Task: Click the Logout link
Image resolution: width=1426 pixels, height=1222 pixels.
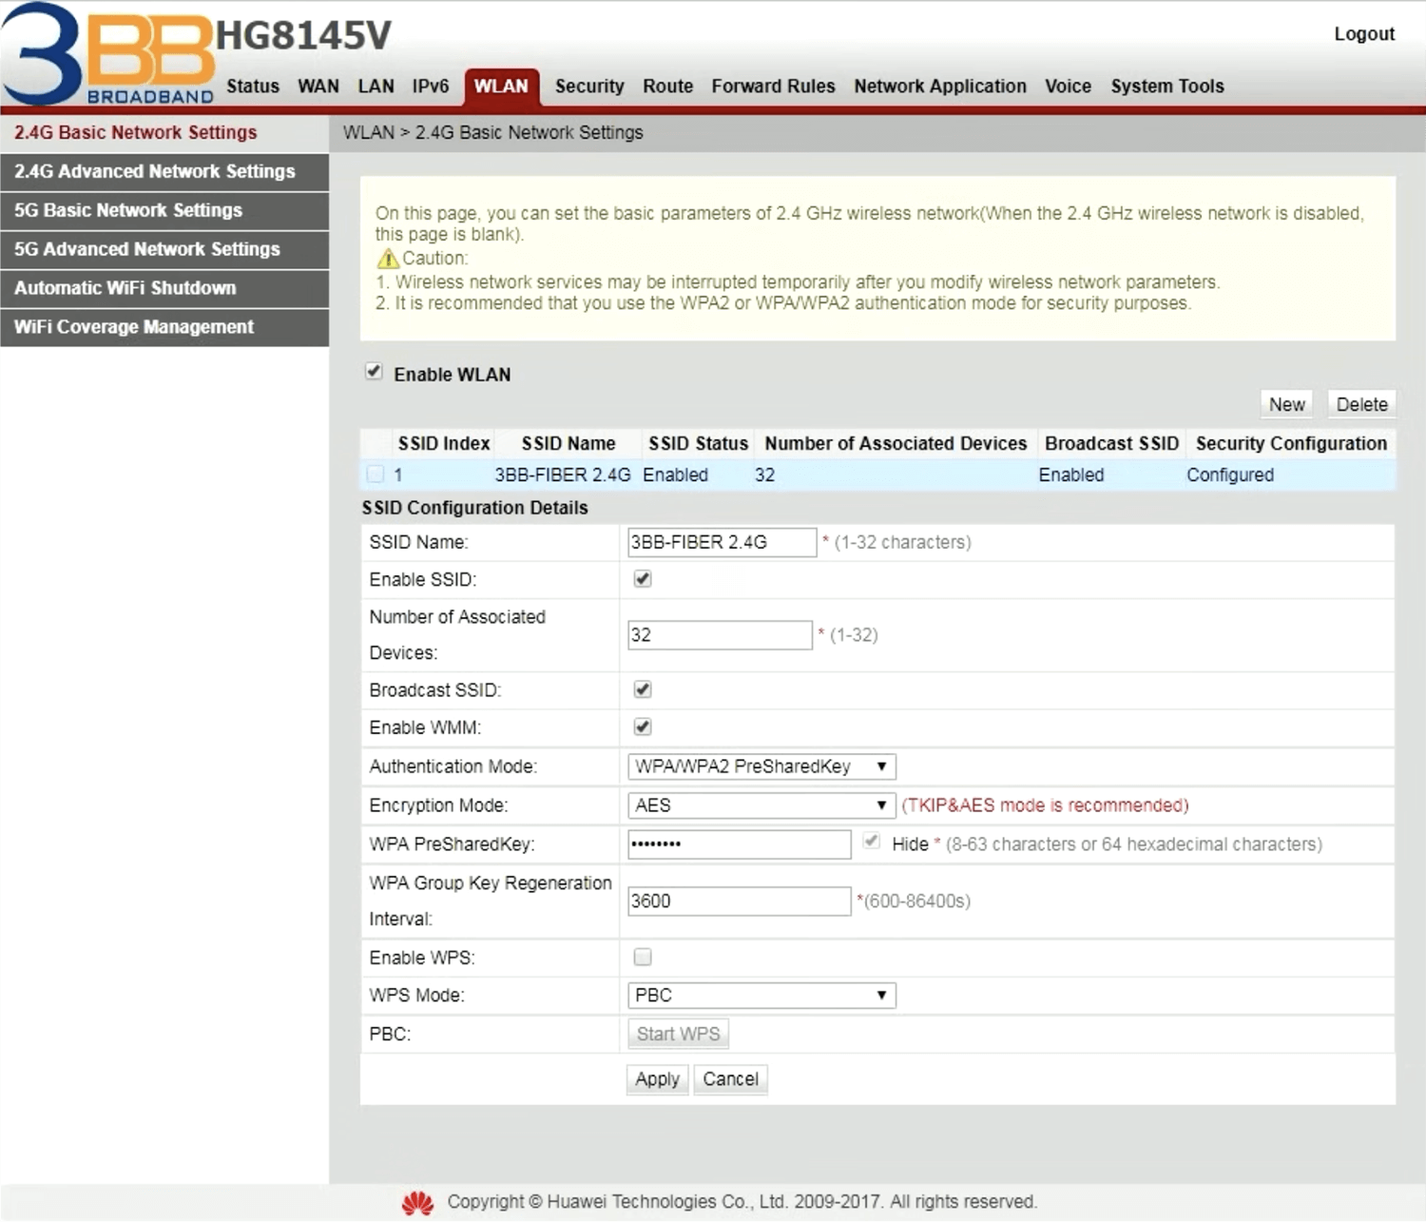Action: coord(1363,34)
